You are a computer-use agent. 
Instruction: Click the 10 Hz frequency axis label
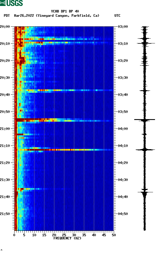coord(34,235)
